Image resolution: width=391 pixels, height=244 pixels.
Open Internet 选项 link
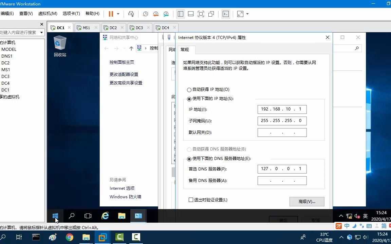122,188
